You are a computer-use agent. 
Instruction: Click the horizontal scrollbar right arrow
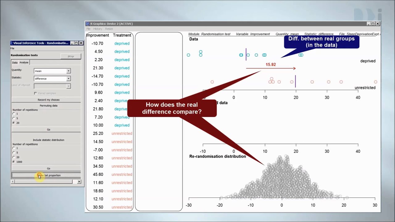tap(79, 182)
